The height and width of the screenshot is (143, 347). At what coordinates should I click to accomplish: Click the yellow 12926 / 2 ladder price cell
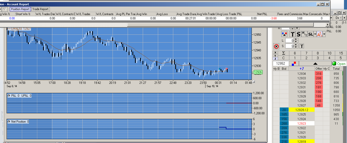coord(302,110)
